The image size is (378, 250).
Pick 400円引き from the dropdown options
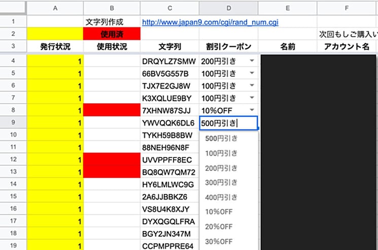(221, 197)
